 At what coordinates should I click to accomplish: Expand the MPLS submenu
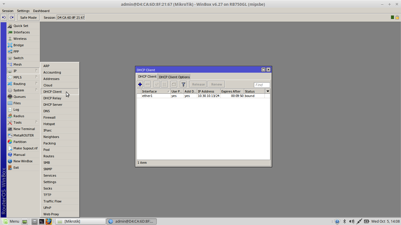tap(23, 77)
